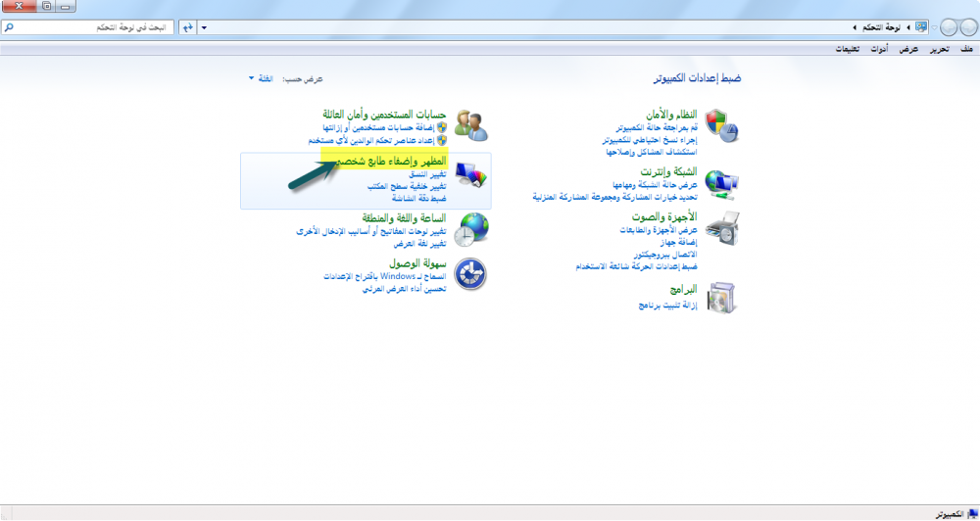Click the Ease of Access icon

(x=470, y=274)
